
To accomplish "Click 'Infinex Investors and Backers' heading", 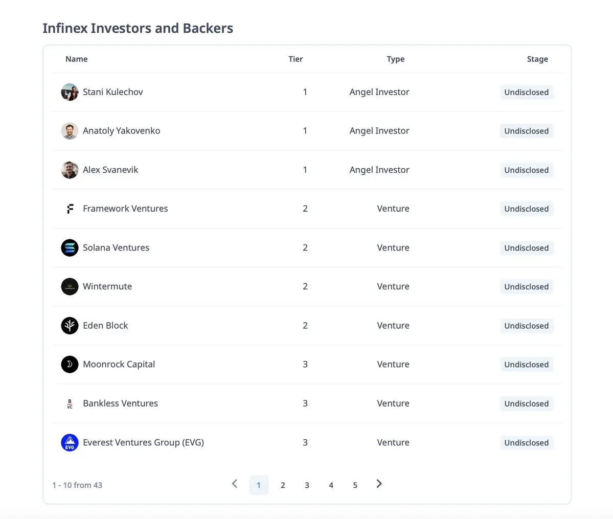I will pos(138,28).
